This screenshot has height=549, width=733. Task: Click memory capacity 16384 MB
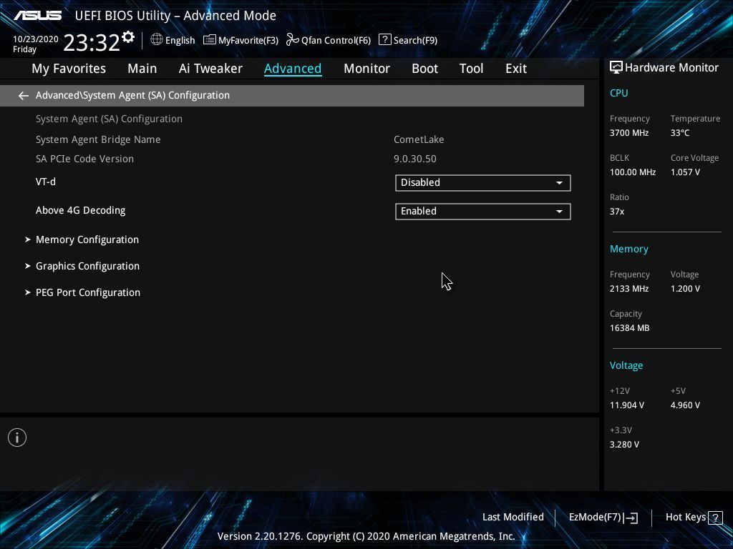(630, 328)
